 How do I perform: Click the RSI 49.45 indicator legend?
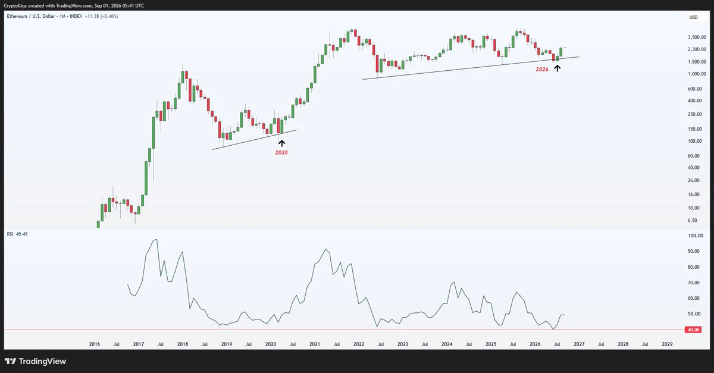point(17,234)
